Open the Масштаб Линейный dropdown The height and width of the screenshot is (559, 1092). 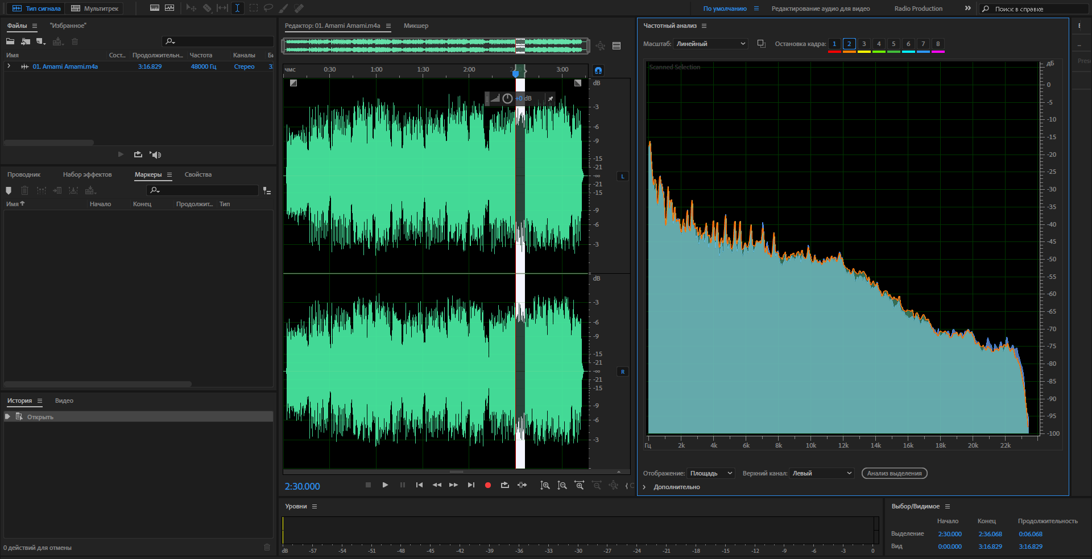710,44
